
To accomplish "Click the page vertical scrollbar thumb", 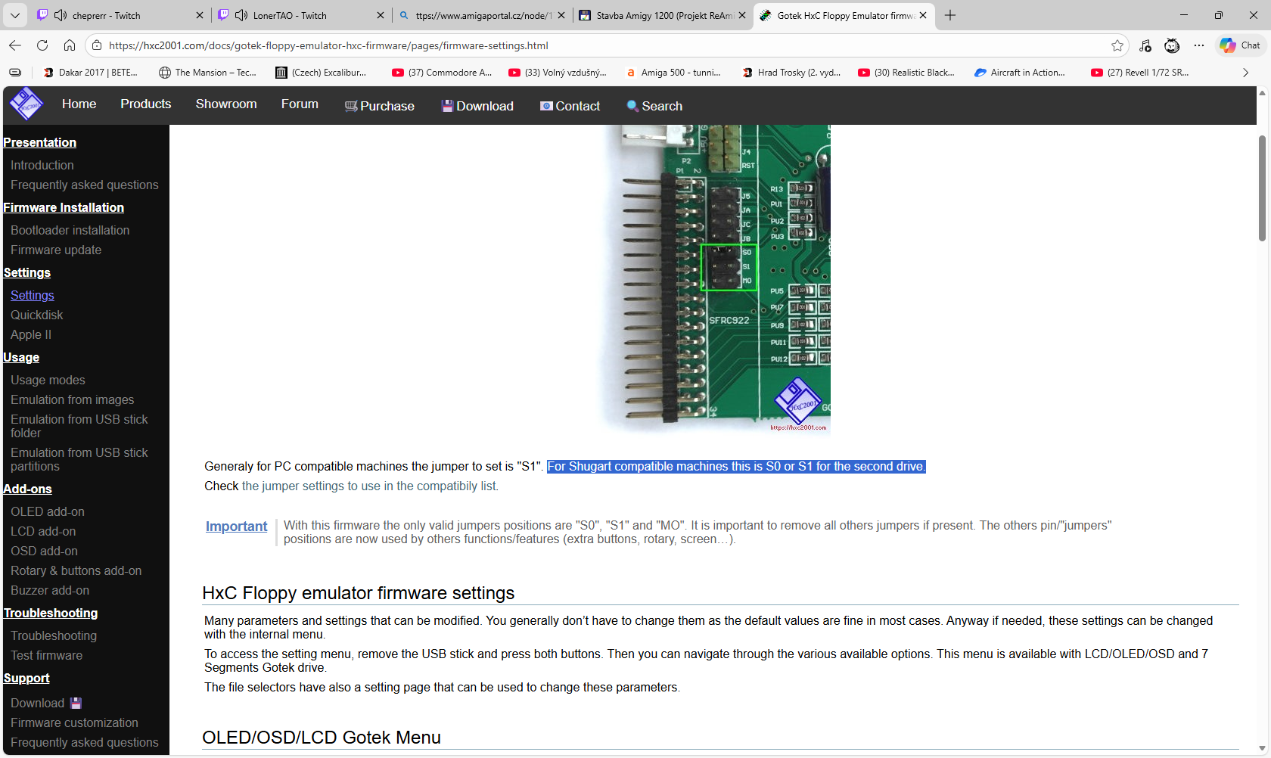I will [x=1262, y=189].
